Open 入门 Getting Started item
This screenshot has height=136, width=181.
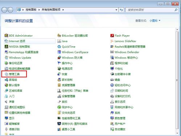[9, 96]
